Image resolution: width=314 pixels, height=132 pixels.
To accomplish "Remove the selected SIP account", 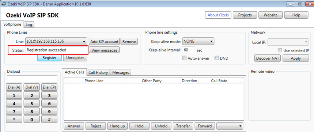I will pyautogui.click(x=129, y=42).
